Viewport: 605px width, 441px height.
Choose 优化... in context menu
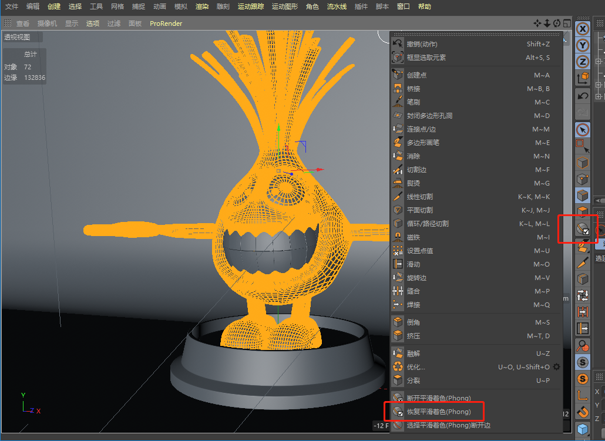point(476,367)
